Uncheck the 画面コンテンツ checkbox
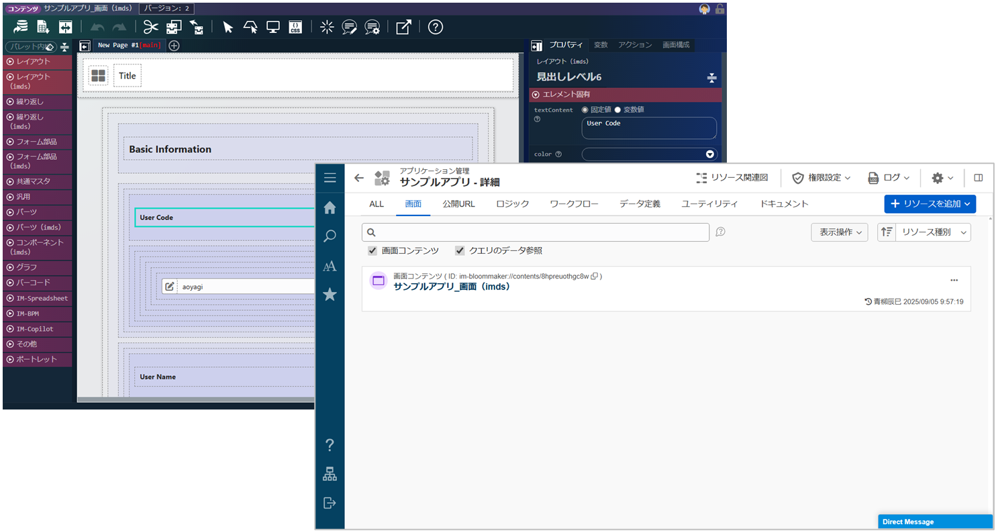Image resolution: width=996 pixels, height=531 pixels. [372, 250]
